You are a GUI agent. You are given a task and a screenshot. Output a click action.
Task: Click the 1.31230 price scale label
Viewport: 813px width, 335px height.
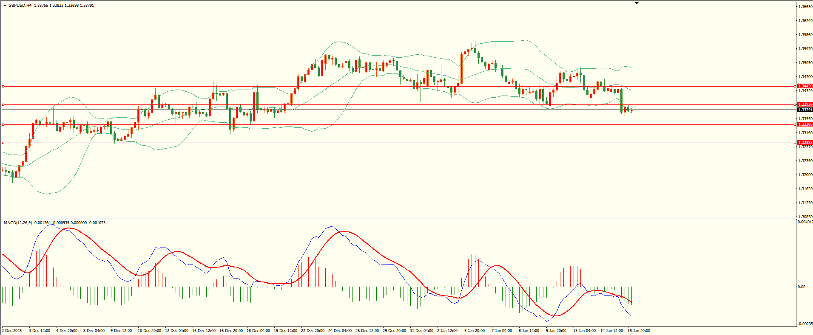coord(805,203)
